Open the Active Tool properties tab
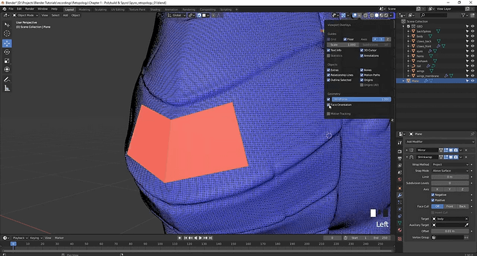Image resolution: width=477 pixels, height=256 pixels. [400, 143]
